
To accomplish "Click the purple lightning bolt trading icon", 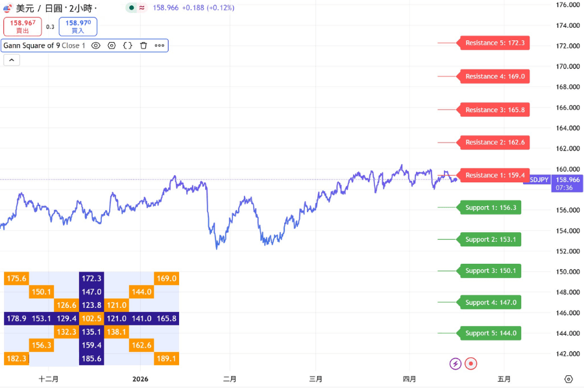I will coord(455,364).
